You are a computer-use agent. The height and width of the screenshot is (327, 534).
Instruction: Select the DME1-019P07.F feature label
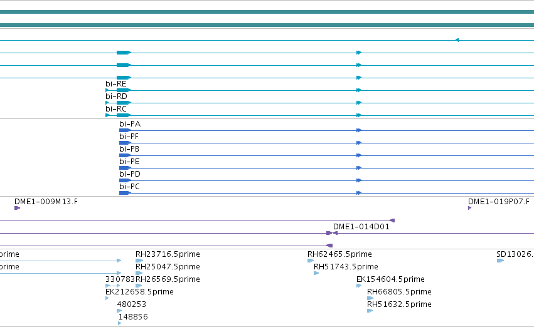[499, 202]
